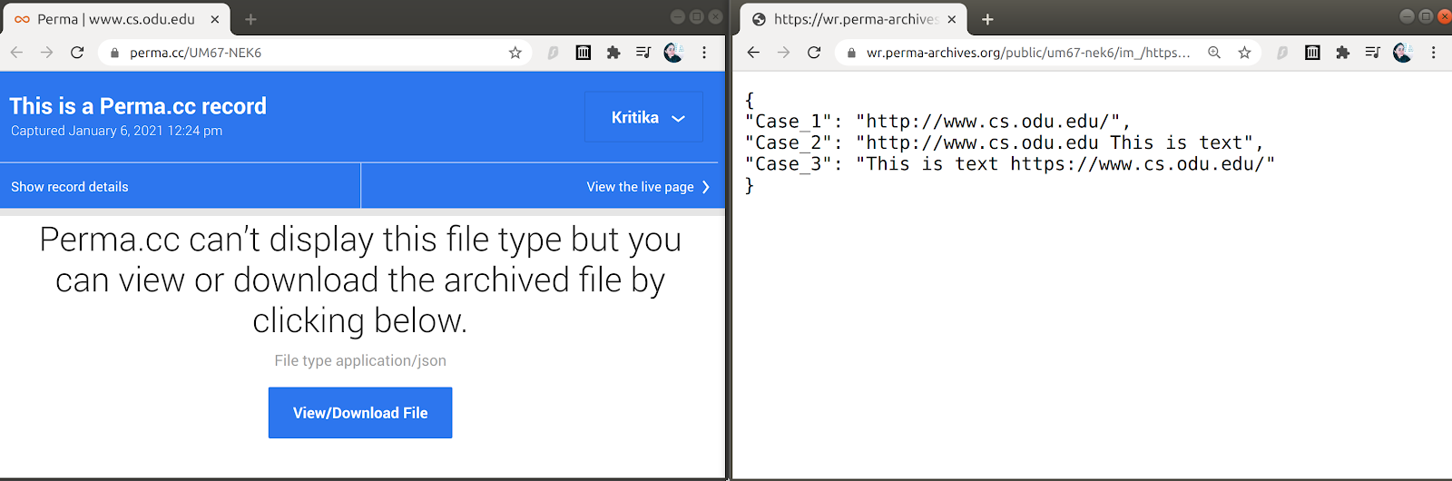
Task: Open the Extensions puzzle menu in the Perma window
Action: [x=613, y=53]
